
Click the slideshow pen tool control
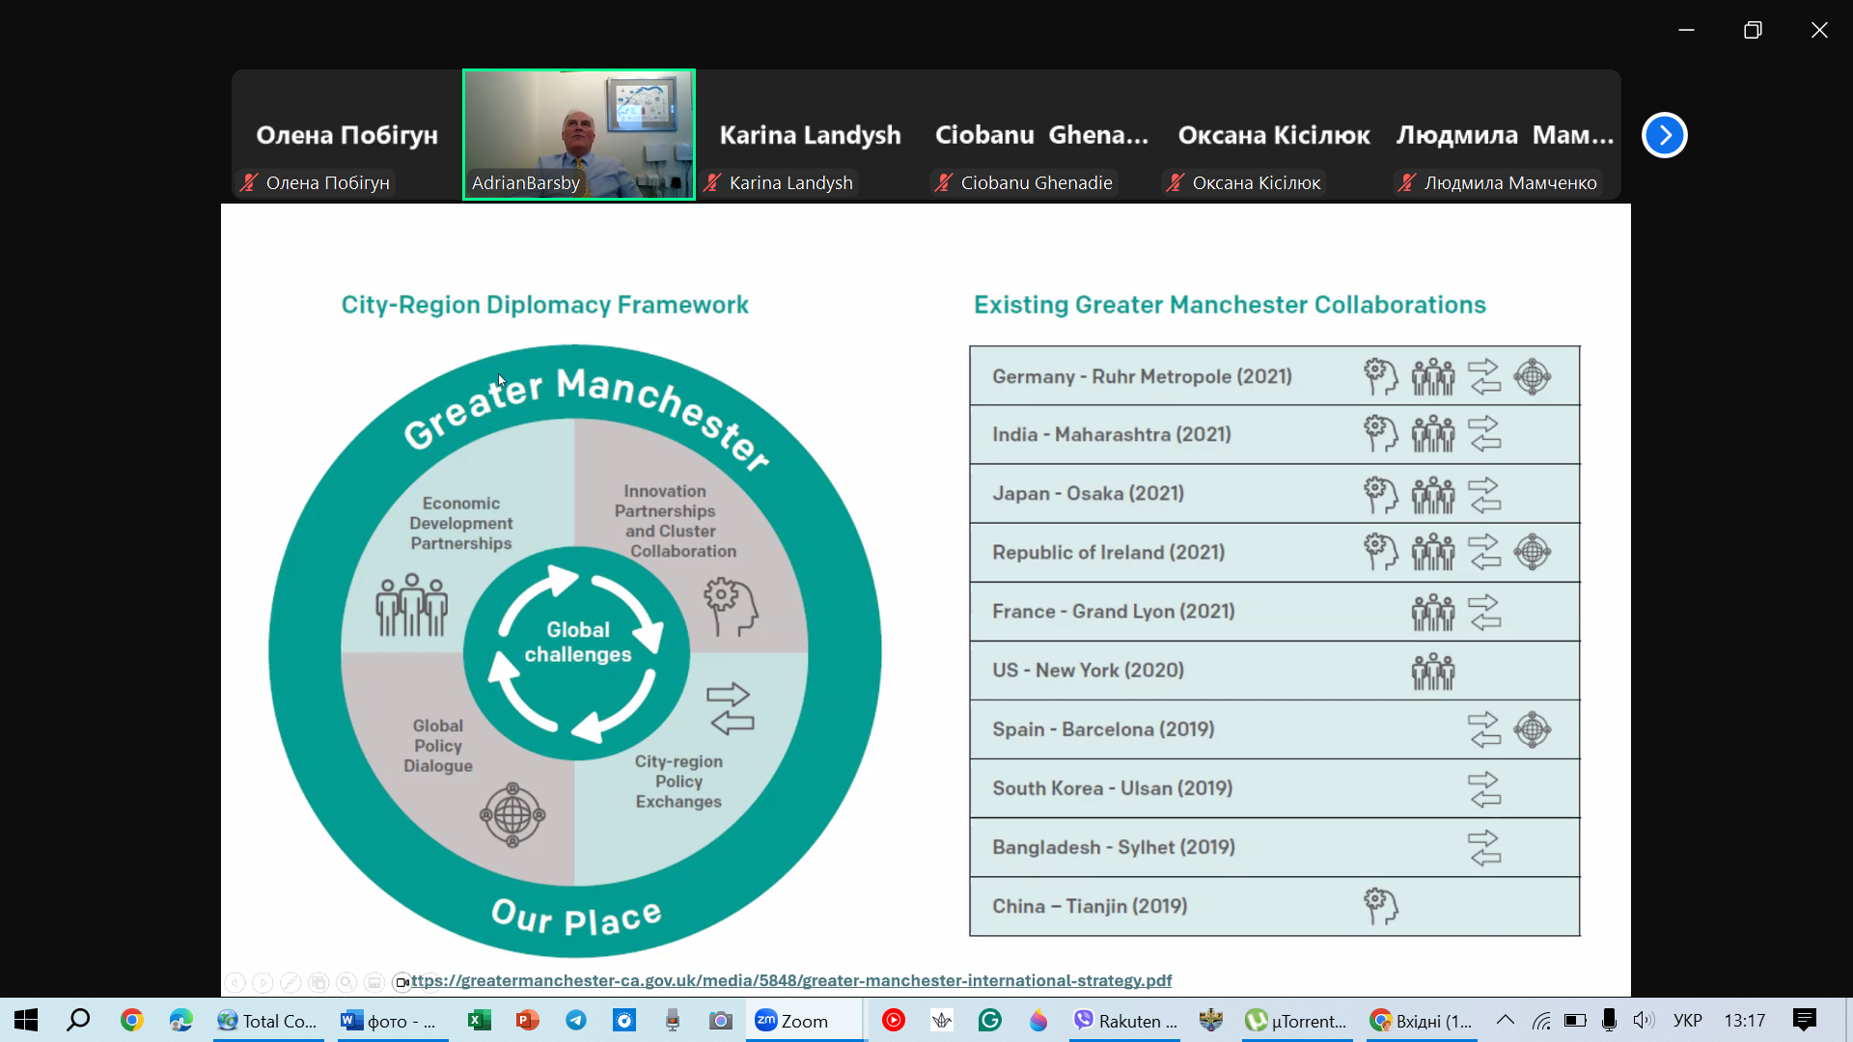290,982
